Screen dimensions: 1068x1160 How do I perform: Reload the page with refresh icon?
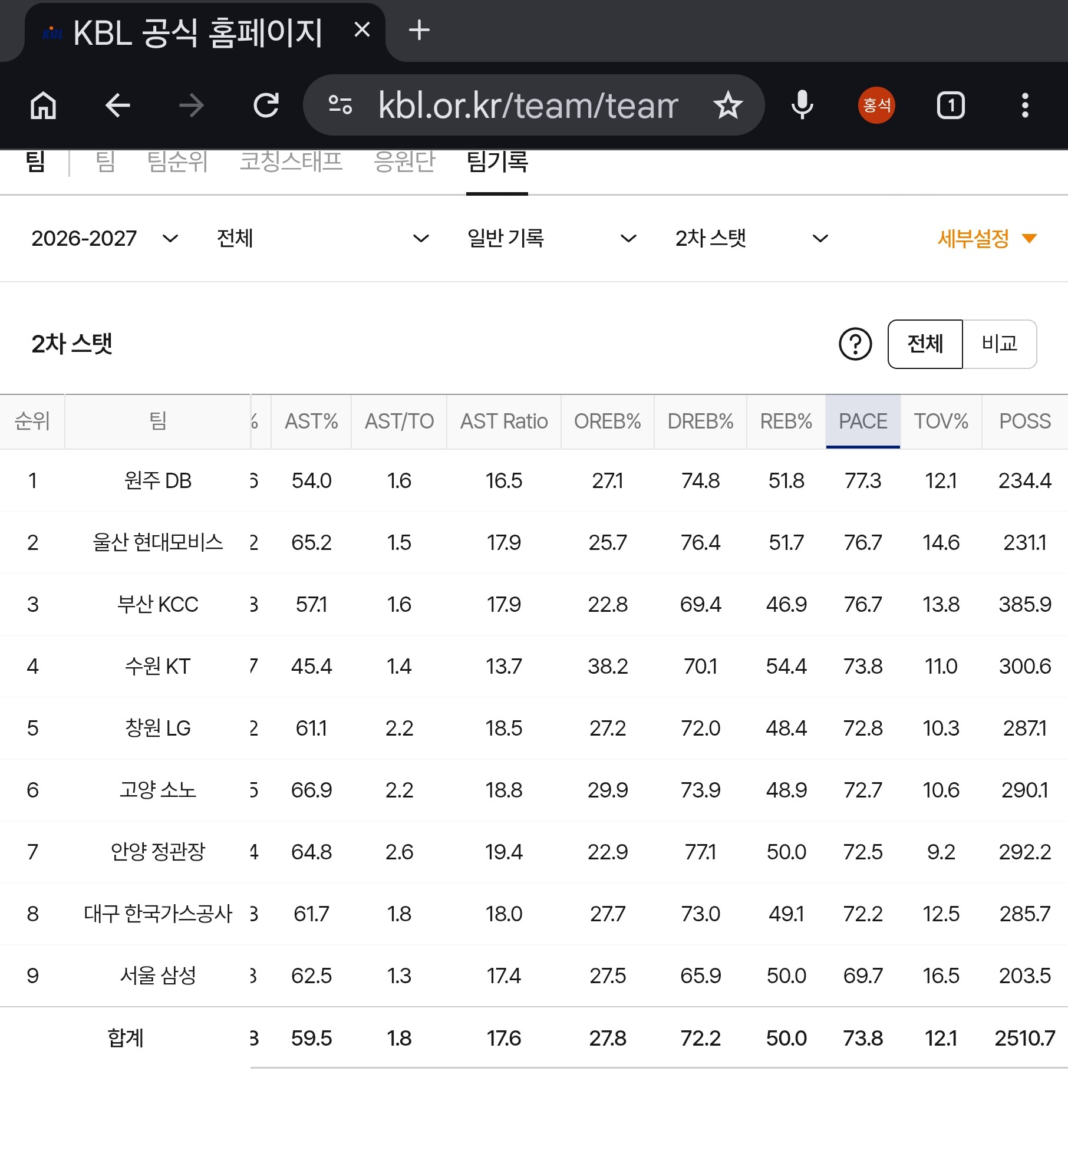[x=266, y=106]
